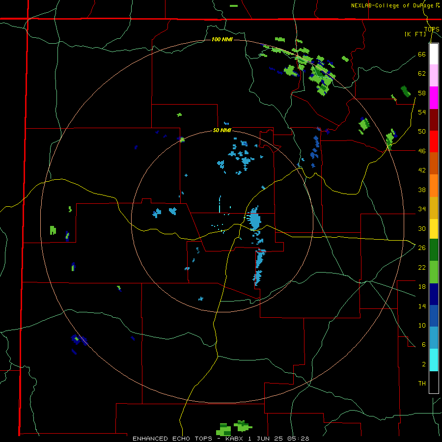This screenshot has width=442, height=442.
Task: Select the navy blue legend color band
Action: (434, 294)
